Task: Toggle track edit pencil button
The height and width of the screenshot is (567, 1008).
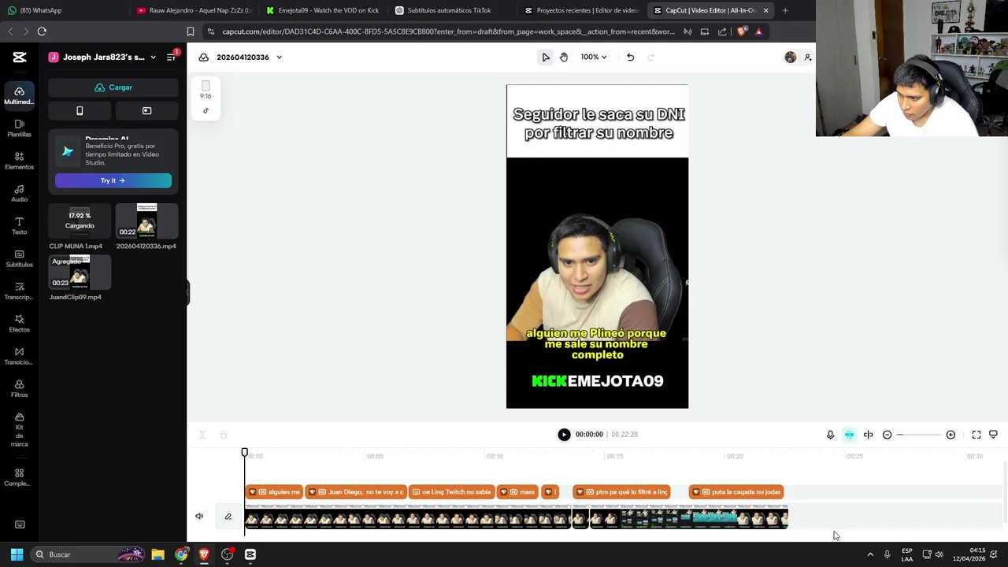Action: pyautogui.click(x=228, y=517)
